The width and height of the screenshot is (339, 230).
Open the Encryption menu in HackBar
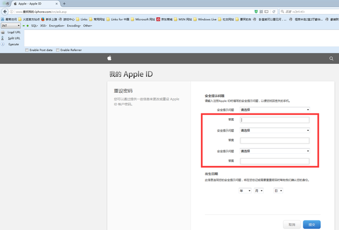(x=56, y=26)
